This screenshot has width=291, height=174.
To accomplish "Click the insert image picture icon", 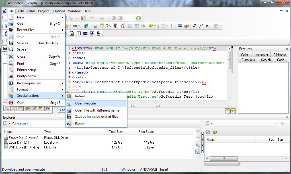I will pos(180,26).
